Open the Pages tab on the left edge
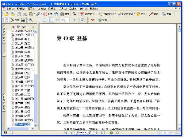Image resolution: width=184 pixels, height=138 pixels. (x=4, y=39)
